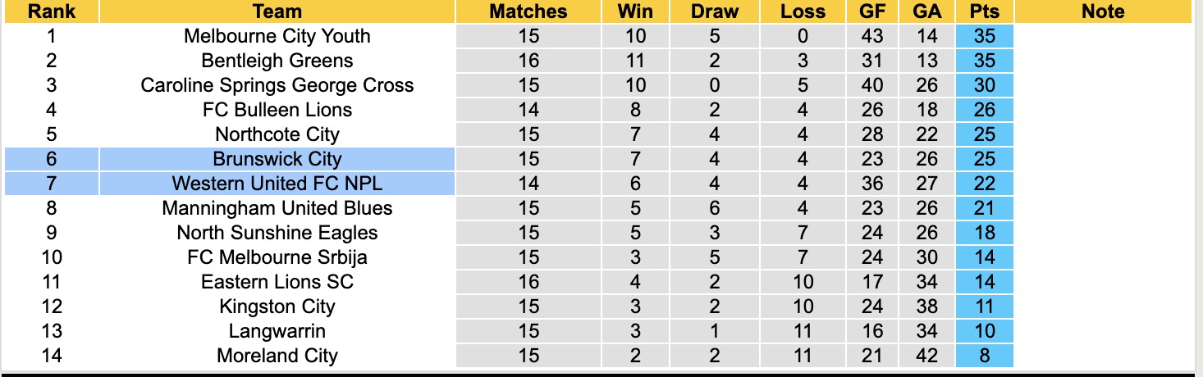This screenshot has width=1203, height=377.
Task: Click the GA column header
Action: [926, 11]
